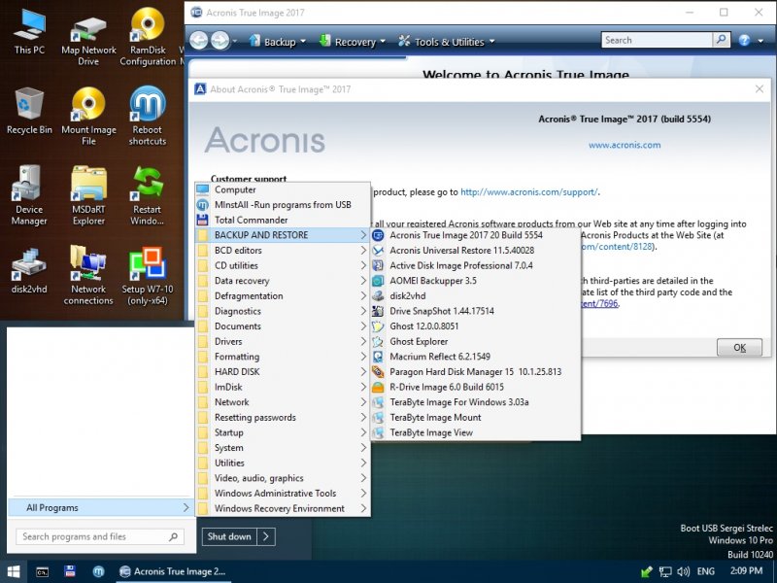The width and height of the screenshot is (777, 583).
Task: Open Reboot shortcuts icon
Action: [148, 116]
